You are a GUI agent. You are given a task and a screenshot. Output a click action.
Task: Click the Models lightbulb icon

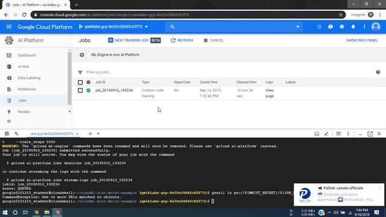click(x=9, y=112)
